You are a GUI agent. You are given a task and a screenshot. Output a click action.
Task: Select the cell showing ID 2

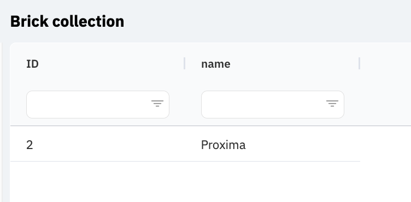click(x=98, y=145)
